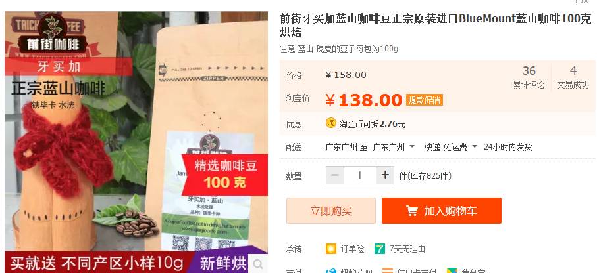This screenshot has width=597, height=273.
Task: Click 加入购物车 button
Action: [x=442, y=211]
